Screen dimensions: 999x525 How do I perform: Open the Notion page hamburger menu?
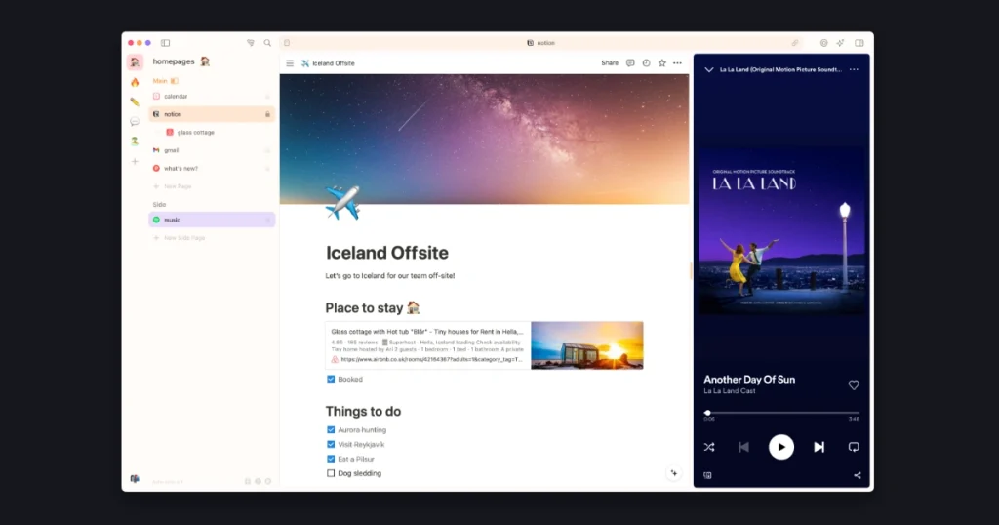290,63
